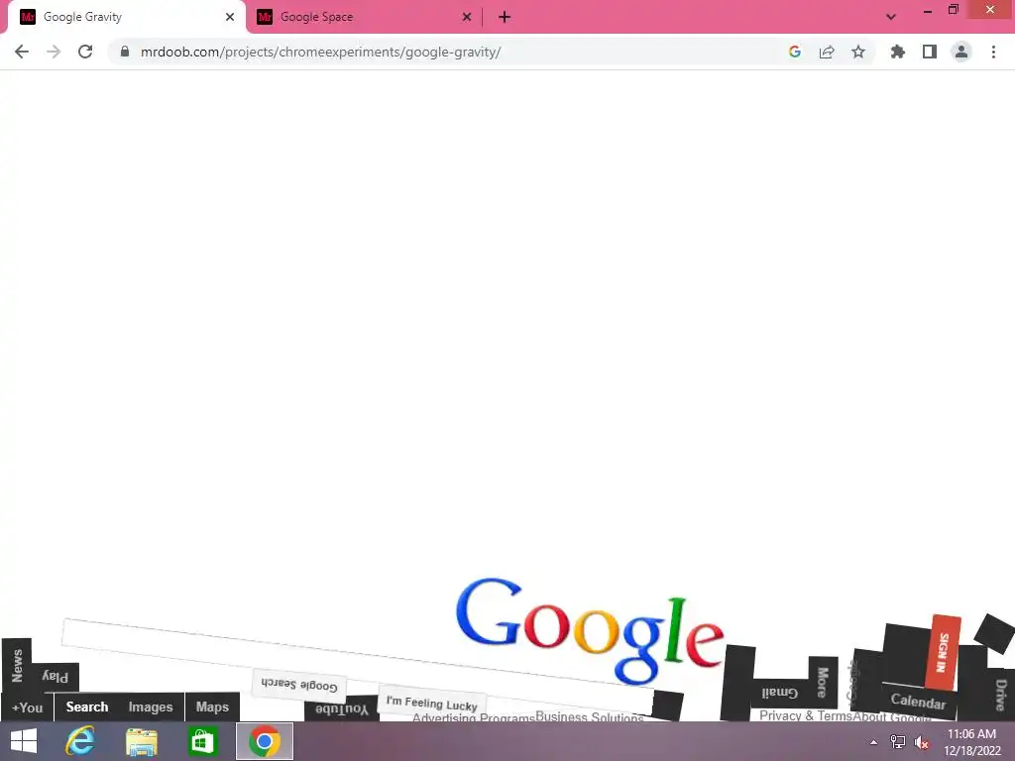Open the Chrome profile avatar
The image size is (1015, 761).
[x=961, y=52]
